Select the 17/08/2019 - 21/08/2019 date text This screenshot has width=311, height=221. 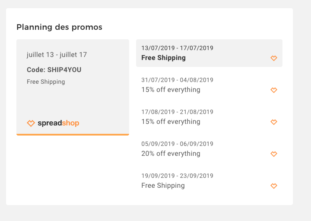click(x=177, y=112)
